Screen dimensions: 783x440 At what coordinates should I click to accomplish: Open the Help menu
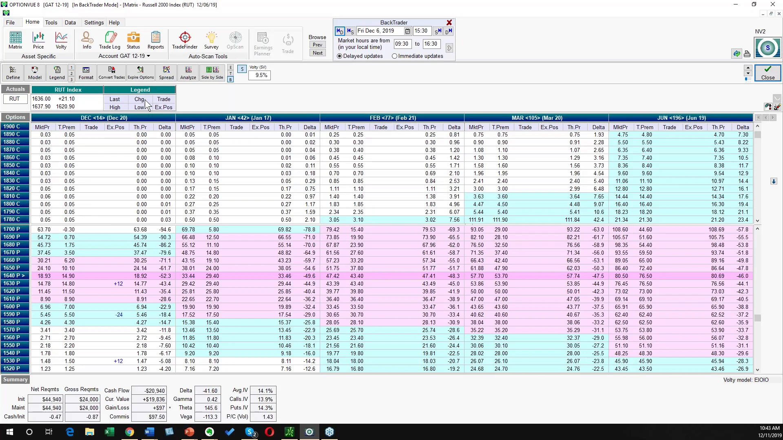(x=114, y=22)
